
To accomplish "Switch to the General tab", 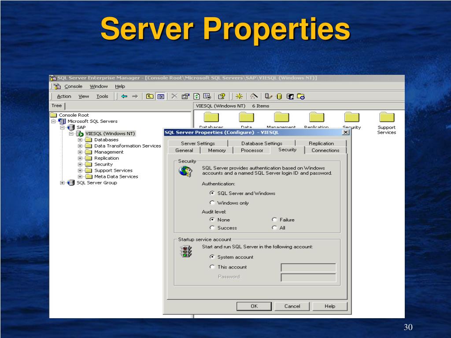I will click(184, 150).
